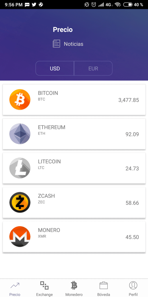Select USD currency toggle
The height and width of the screenshot is (297, 148).
pos(55,68)
